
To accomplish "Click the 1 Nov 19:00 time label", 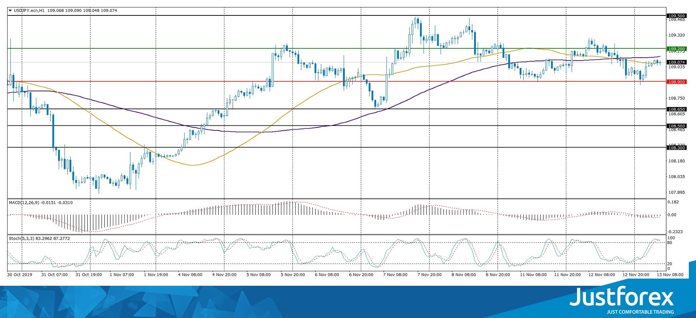I will (x=156, y=275).
